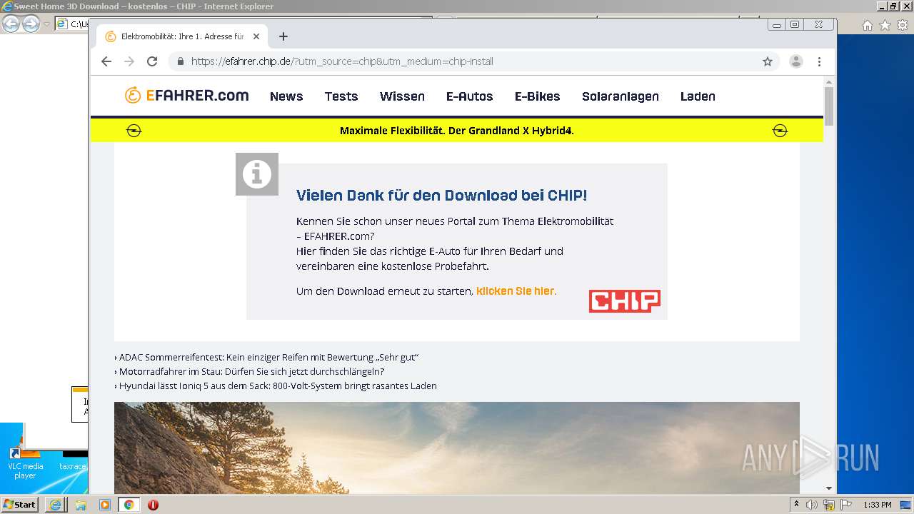Click the padlock site info icon
914x514 pixels.
click(x=181, y=61)
